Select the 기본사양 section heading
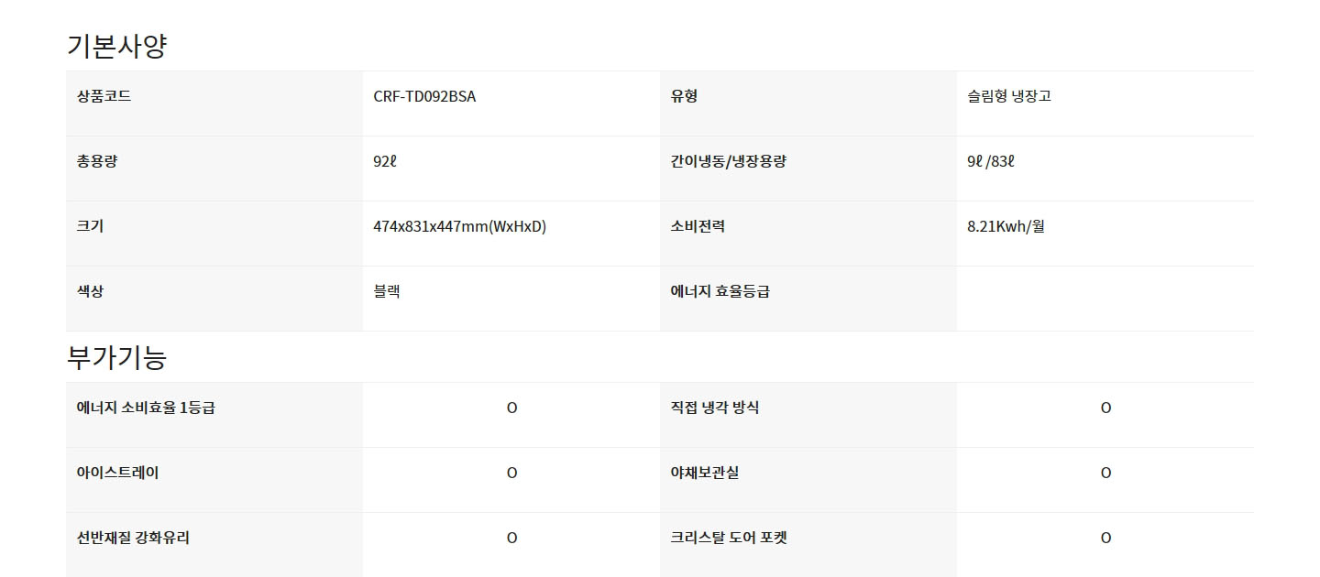The height and width of the screenshot is (577, 1320). pos(116,46)
